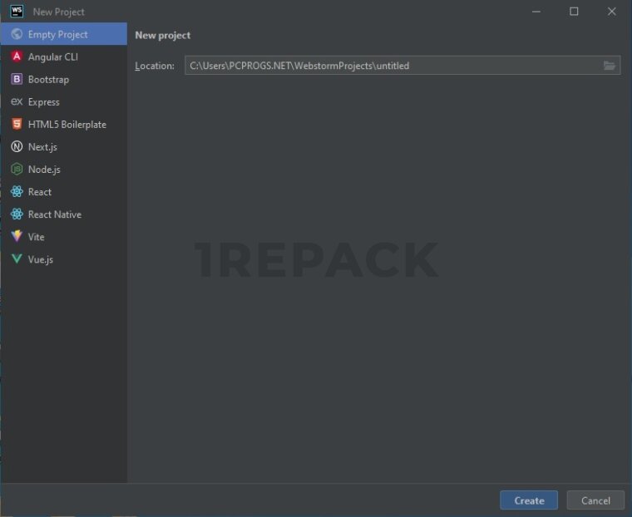Click the Node.js hexagon icon
The width and height of the screenshot is (632, 517).
pos(17,170)
